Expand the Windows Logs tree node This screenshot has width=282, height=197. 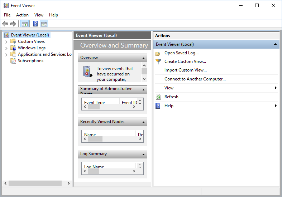click(6, 48)
